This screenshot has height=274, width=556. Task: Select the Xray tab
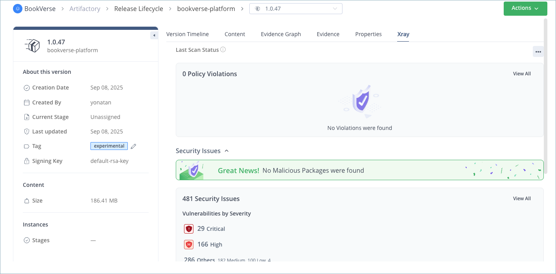403,34
